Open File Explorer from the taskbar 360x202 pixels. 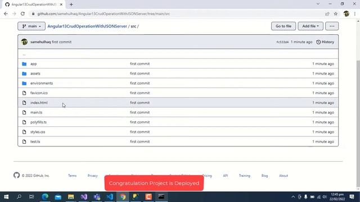[71, 197]
